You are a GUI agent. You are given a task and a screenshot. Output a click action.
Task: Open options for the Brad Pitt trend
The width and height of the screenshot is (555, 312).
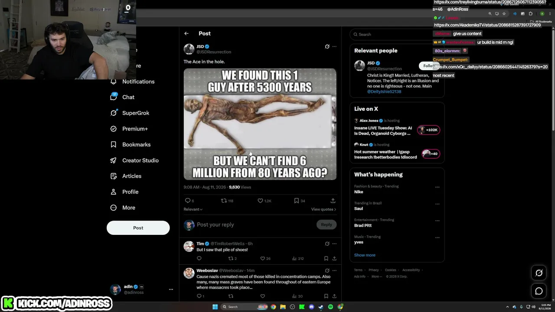(437, 221)
